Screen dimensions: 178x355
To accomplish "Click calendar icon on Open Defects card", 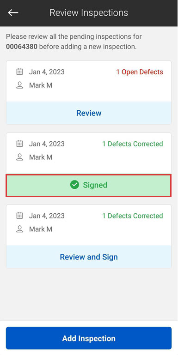I will pyautogui.click(x=20, y=72).
